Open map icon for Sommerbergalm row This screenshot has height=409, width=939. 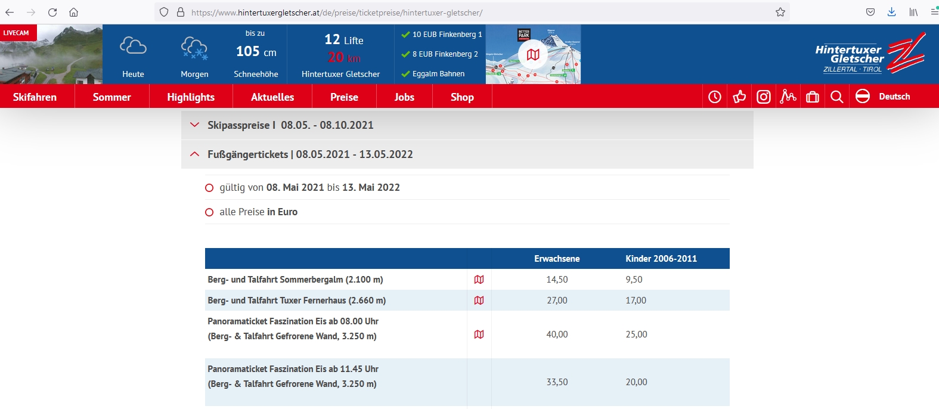click(479, 280)
